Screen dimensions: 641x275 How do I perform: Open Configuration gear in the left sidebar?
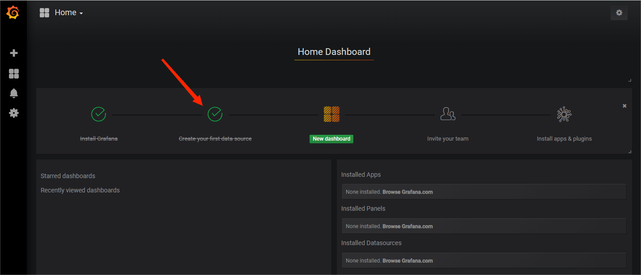(14, 113)
